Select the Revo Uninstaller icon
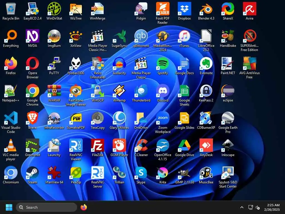This screenshot has height=214, width=285. click(98, 63)
